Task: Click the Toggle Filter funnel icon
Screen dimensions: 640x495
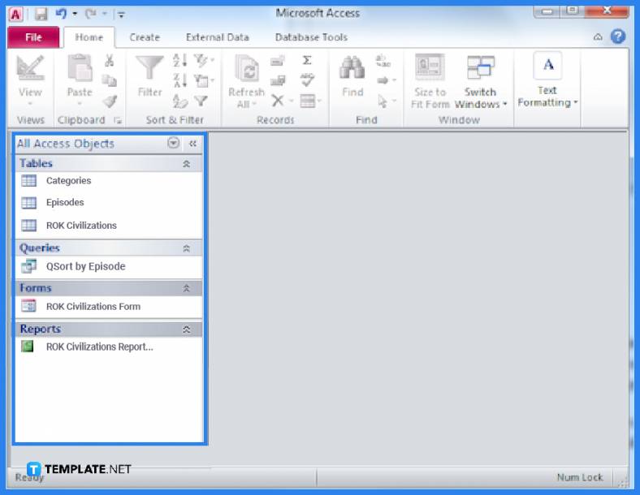Action: [x=201, y=101]
